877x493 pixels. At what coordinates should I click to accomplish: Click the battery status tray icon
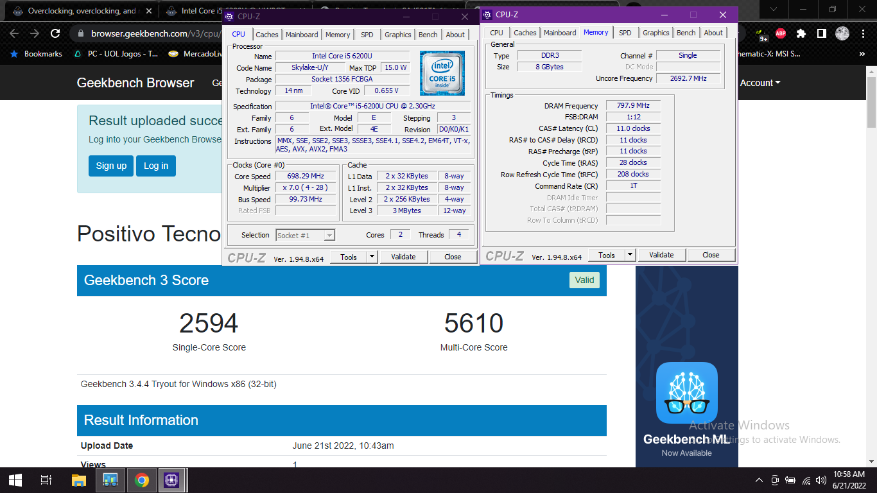click(790, 480)
